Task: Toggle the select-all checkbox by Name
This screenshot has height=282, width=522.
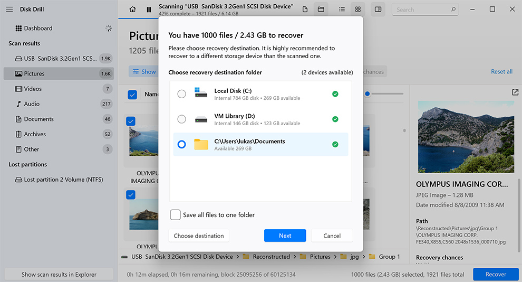Action: pos(132,95)
